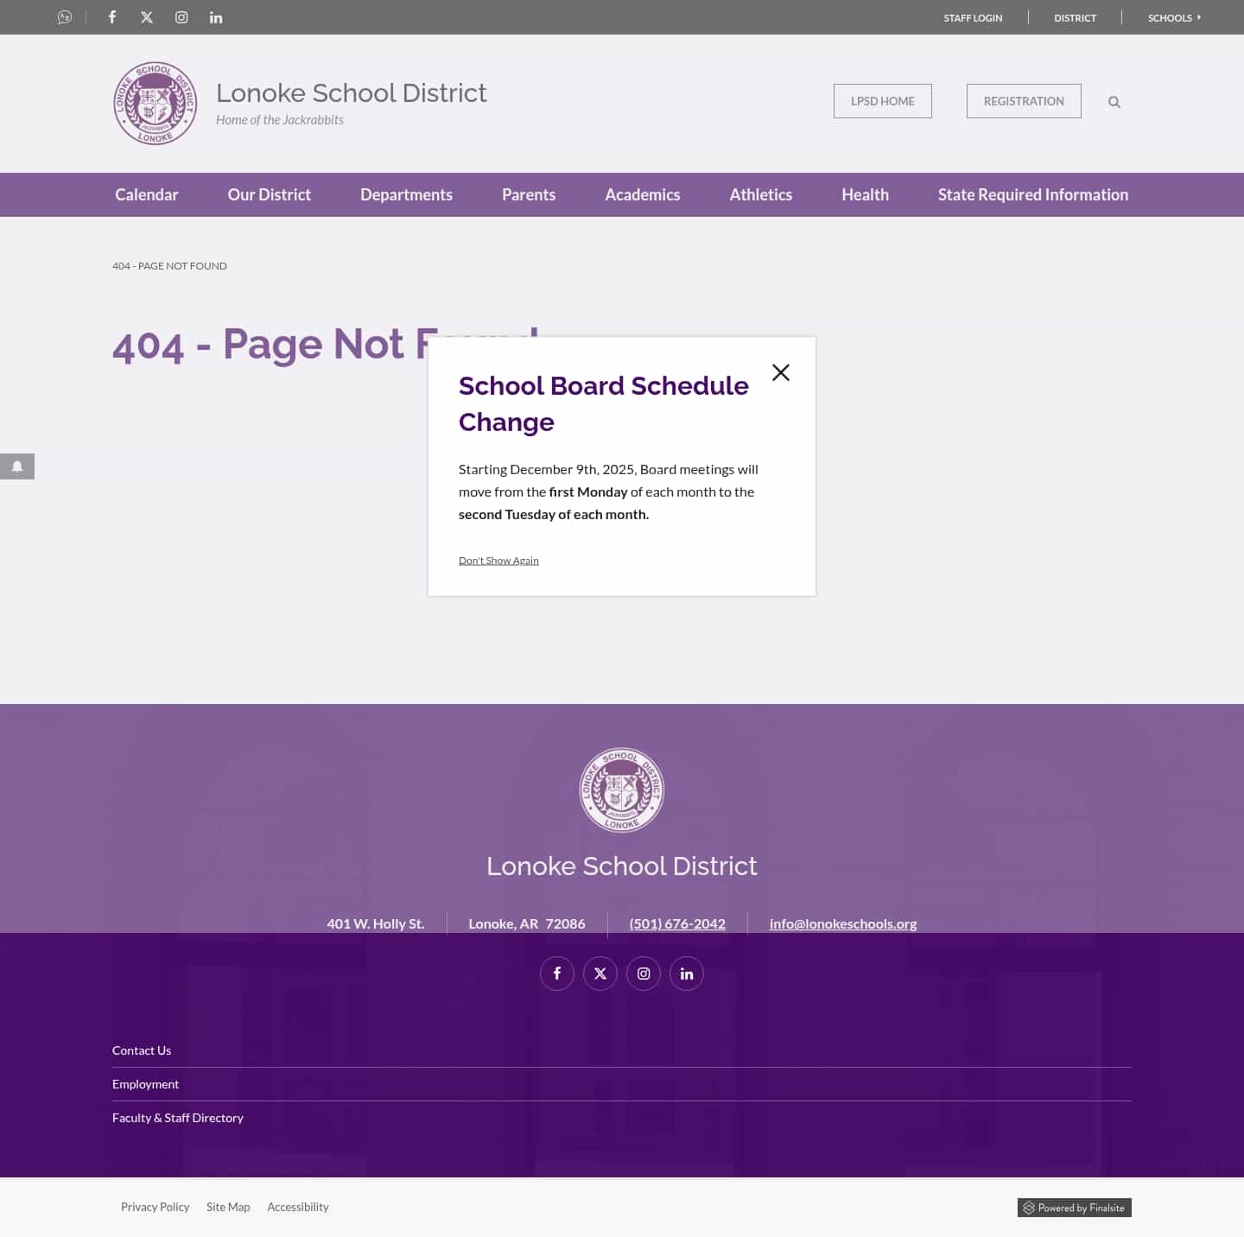Open the Departments menu
Image resolution: width=1244 pixels, height=1237 pixels.
click(x=406, y=194)
